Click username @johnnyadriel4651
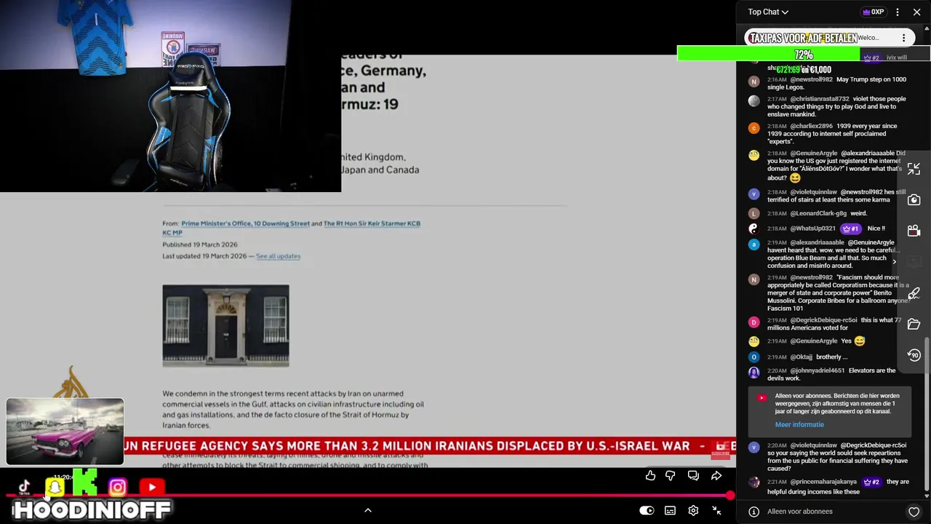Viewport: 931px width, 524px height. pos(818,370)
